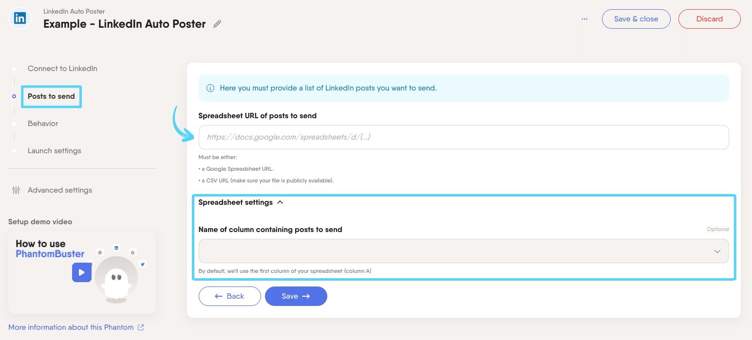Open the column name dropdown
752x340 pixels.
click(x=463, y=251)
